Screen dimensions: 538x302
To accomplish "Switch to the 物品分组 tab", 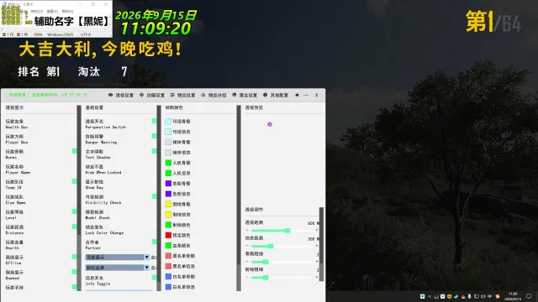I will pyautogui.click(x=214, y=95).
